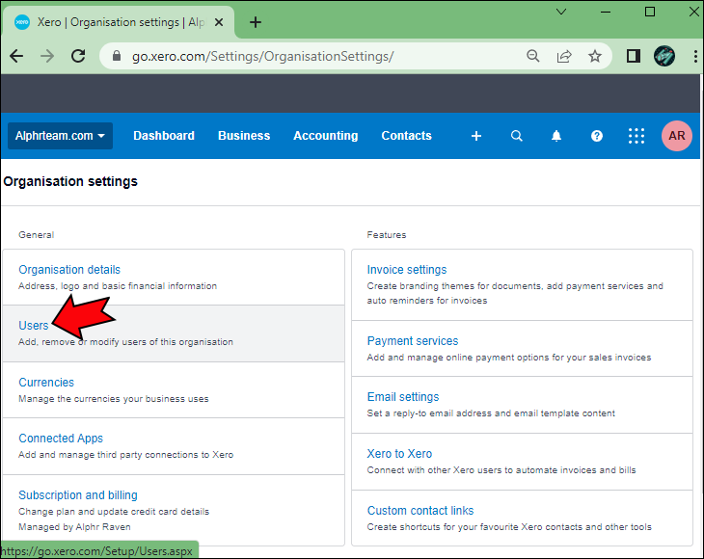Click 'Add and manage online payment options' text
Image resolution: width=704 pixels, height=559 pixels.
pyautogui.click(x=508, y=358)
